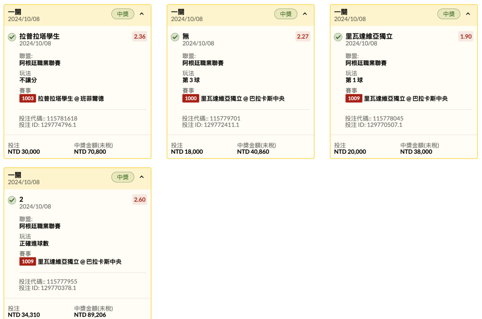The image size is (482, 319).
Task: Click bet ID 129770378.1
Action: 58,288
